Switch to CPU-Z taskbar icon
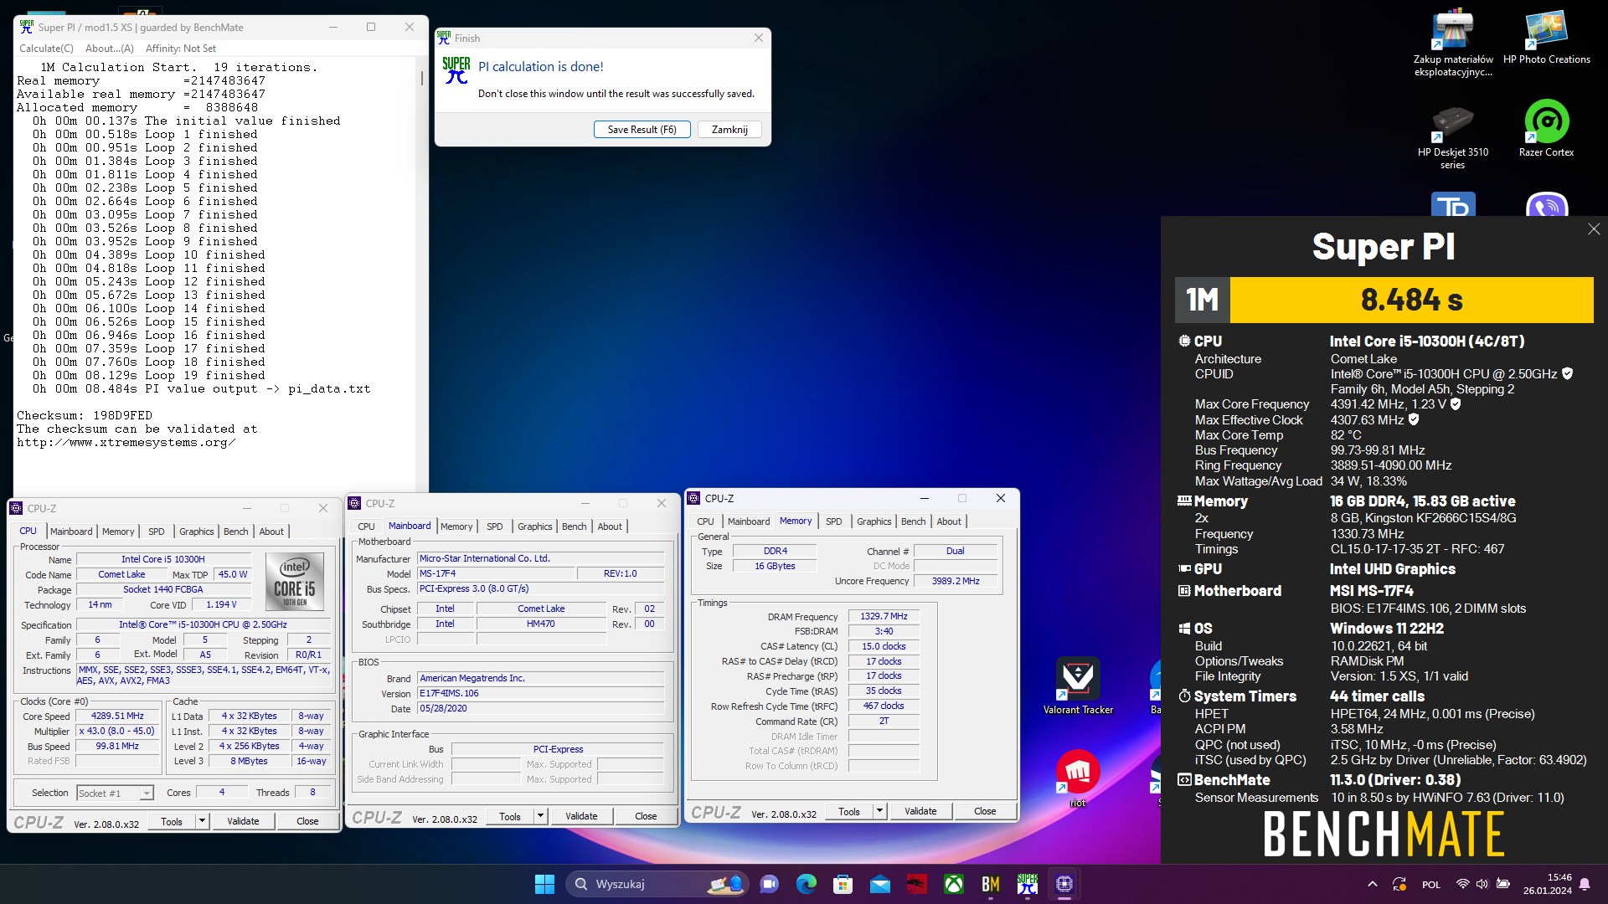 1064,884
